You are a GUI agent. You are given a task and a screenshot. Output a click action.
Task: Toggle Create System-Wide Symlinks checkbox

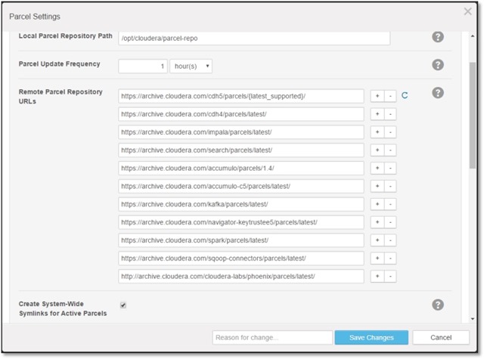coord(123,305)
